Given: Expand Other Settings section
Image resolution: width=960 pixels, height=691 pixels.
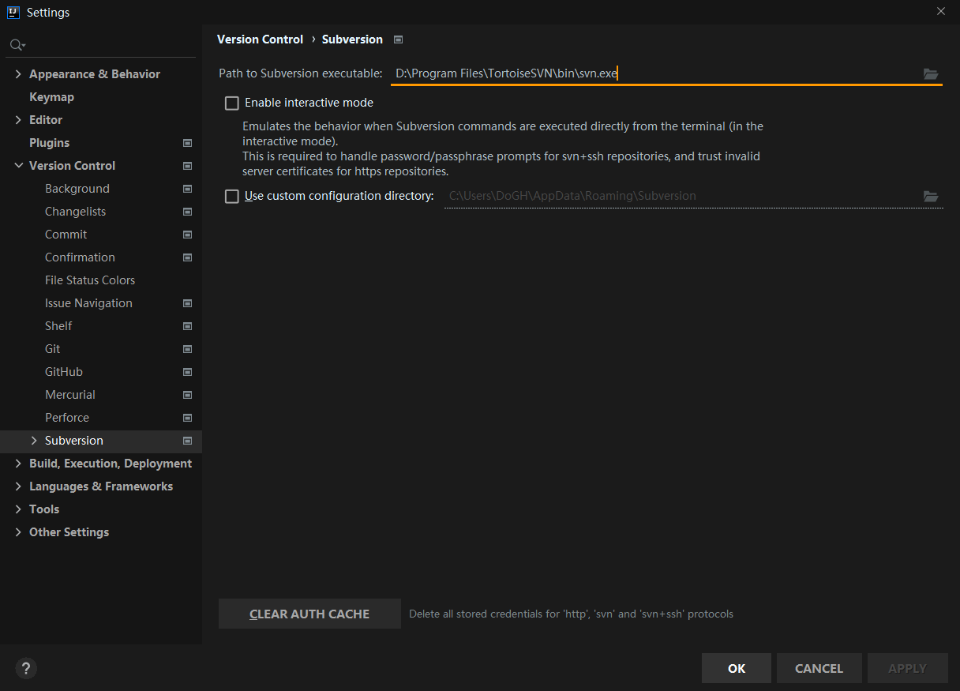Looking at the screenshot, I should [18, 532].
